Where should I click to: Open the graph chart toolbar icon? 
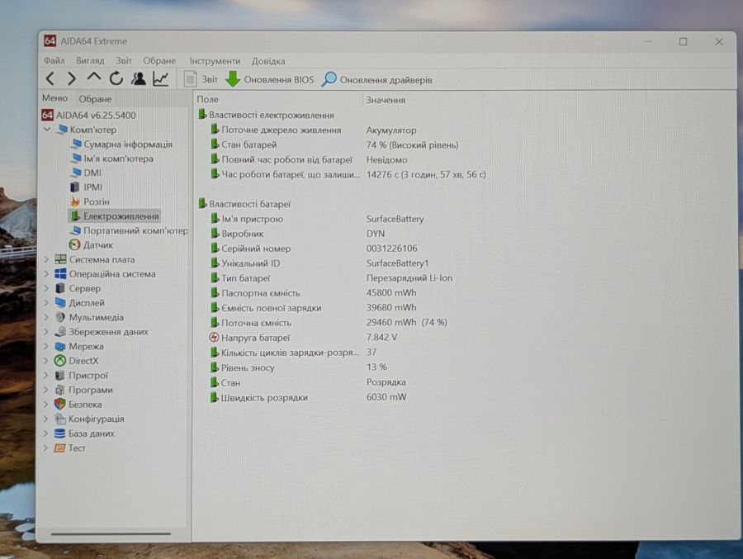click(161, 78)
